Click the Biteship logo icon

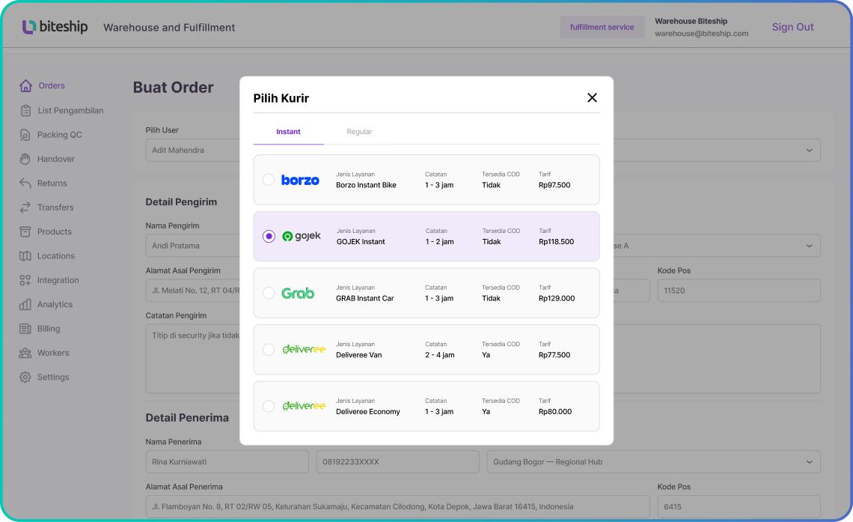point(28,26)
